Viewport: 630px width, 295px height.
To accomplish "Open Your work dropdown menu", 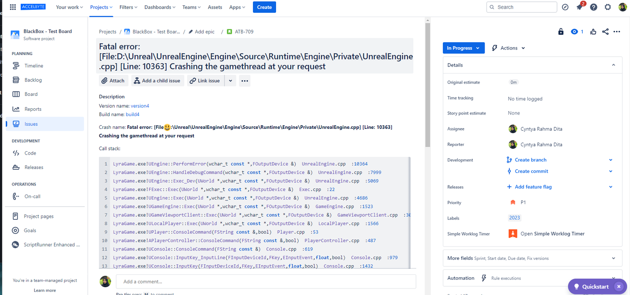I will click(x=69, y=7).
